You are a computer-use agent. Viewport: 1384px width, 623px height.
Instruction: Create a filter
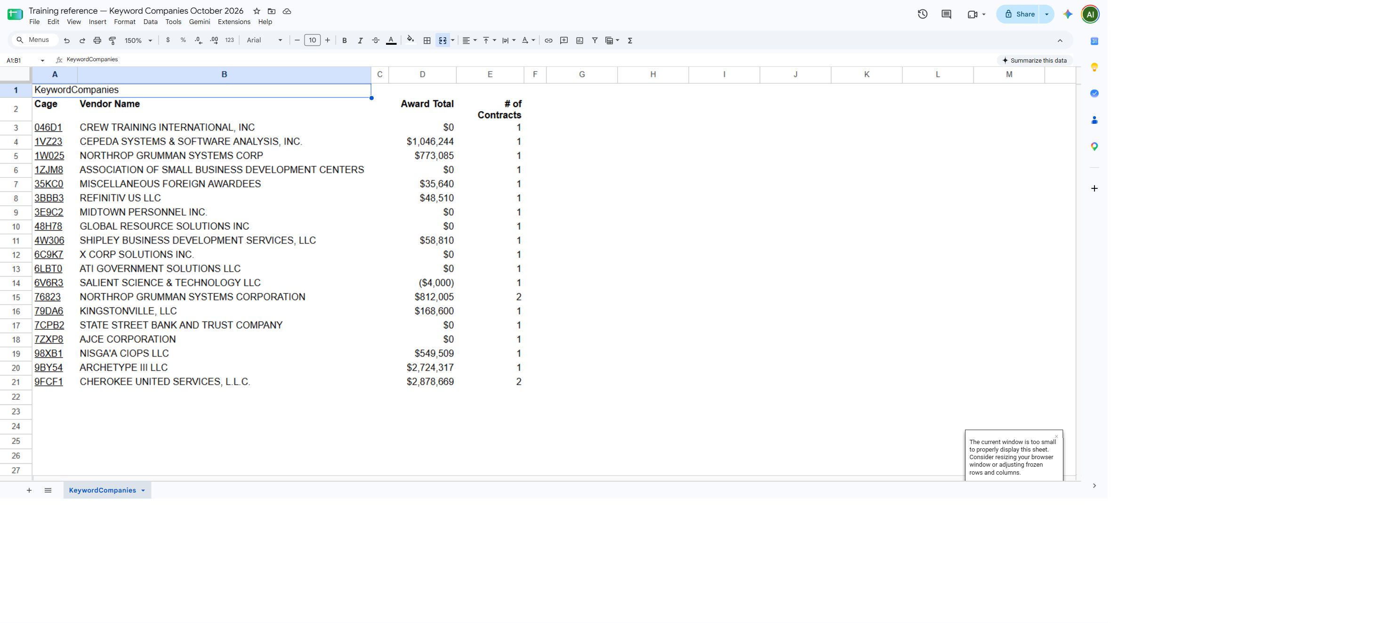coord(595,40)
